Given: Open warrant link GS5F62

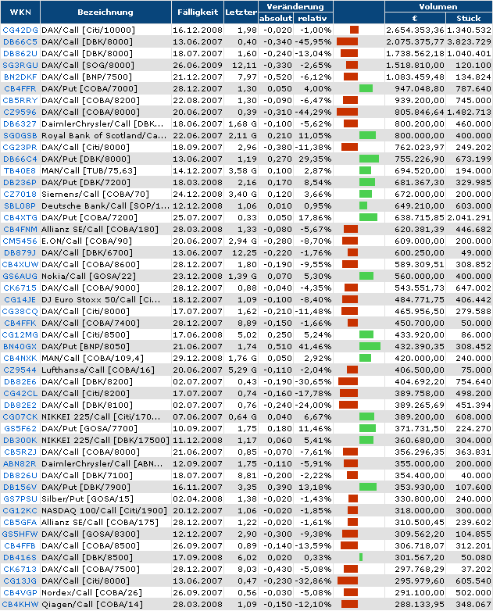Looking at the screenshot, I should click(x=20, y=429).
